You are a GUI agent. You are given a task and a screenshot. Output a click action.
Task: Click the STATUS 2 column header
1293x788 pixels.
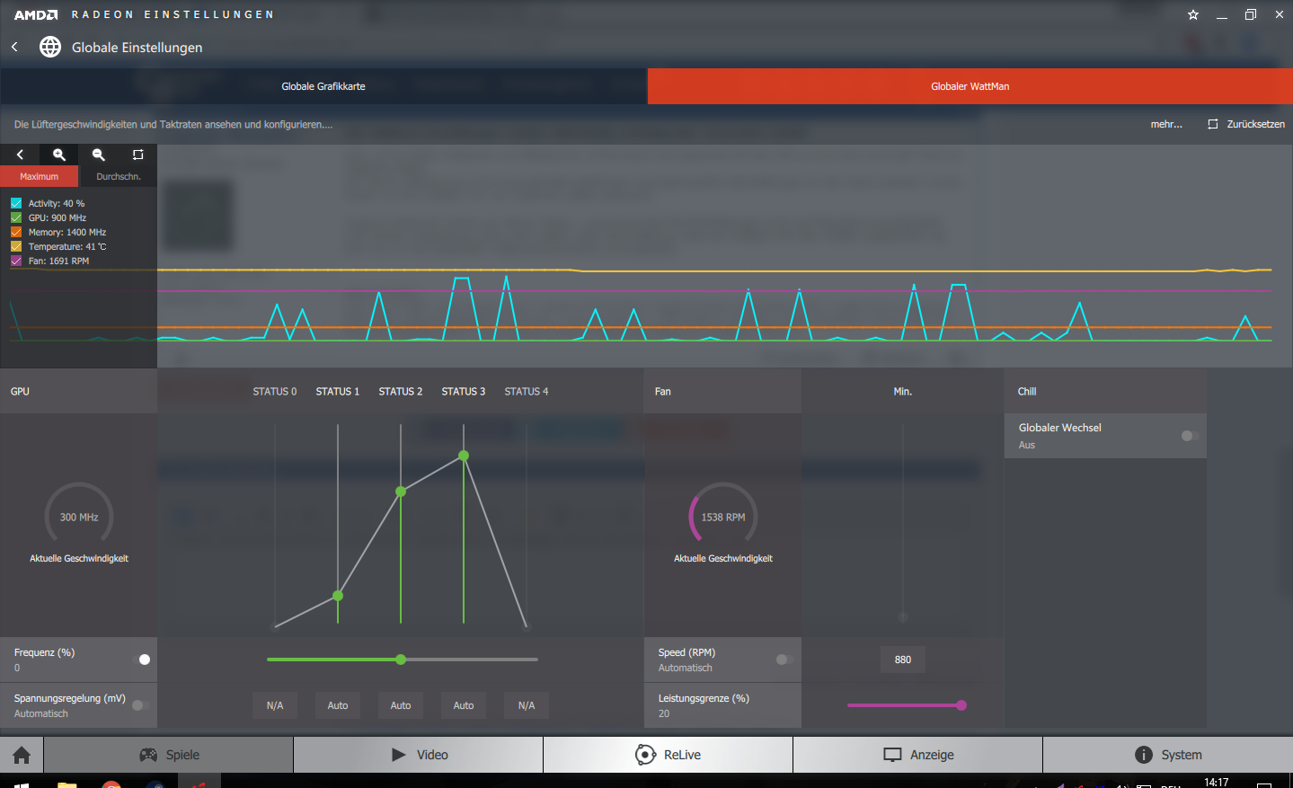[401, 392]
